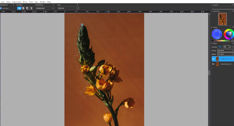234x126 pixels.
Task: Open the area interior dropdown
Action: (x=68, y=8)
